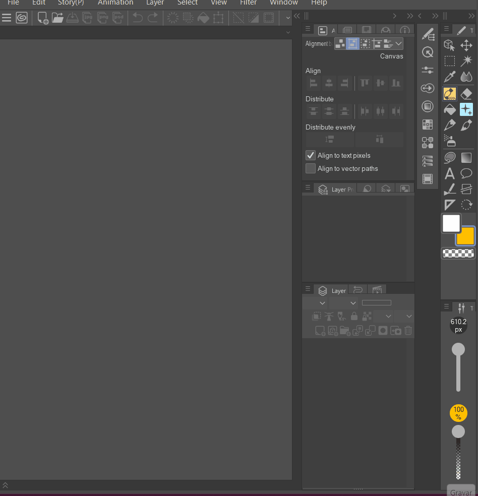The width and height of the screenshot is (478, 496).
Task: Select the Fill bucket tool
Action: tap(449, 109)
